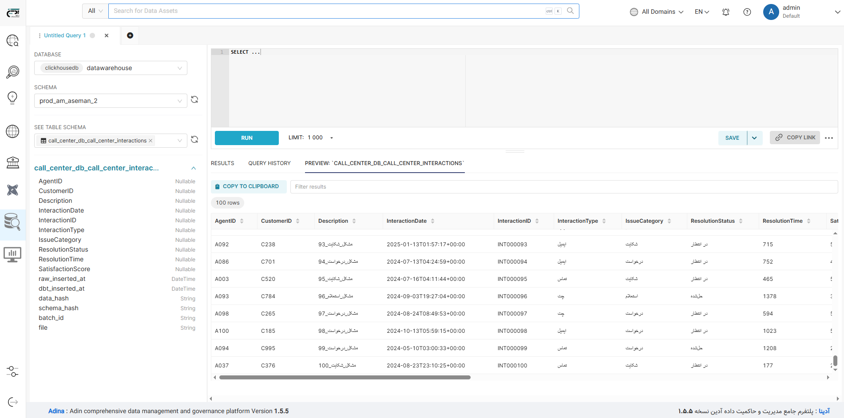
Task: Toggle sort on ResolutionTime column
Action: coord(808,221)
